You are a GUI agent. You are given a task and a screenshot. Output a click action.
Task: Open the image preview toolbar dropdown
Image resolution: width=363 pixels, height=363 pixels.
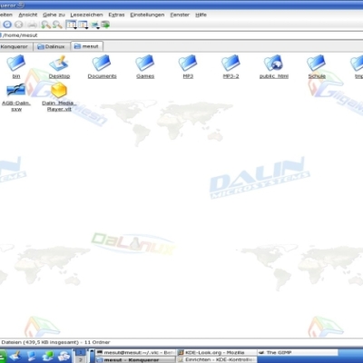(x=95, y=25)
